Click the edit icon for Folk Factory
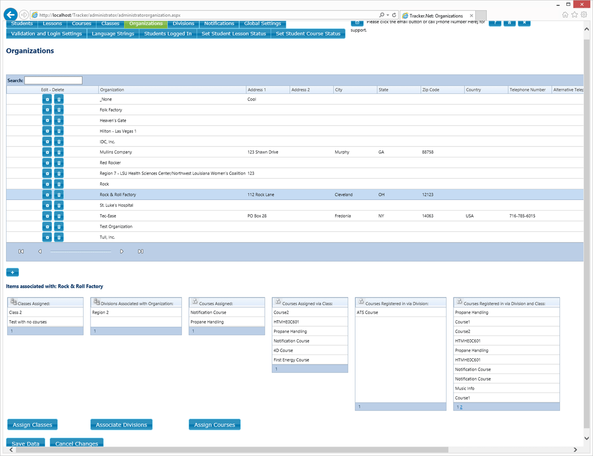The height and width of the screenshot is (456, 593). coord(47,110)
